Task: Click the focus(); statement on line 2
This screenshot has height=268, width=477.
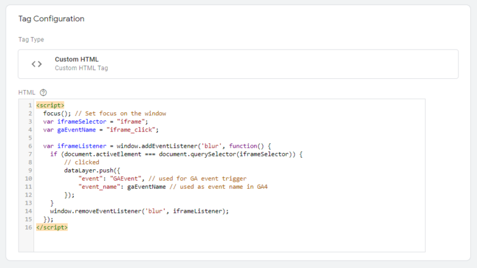Action: 57,114
